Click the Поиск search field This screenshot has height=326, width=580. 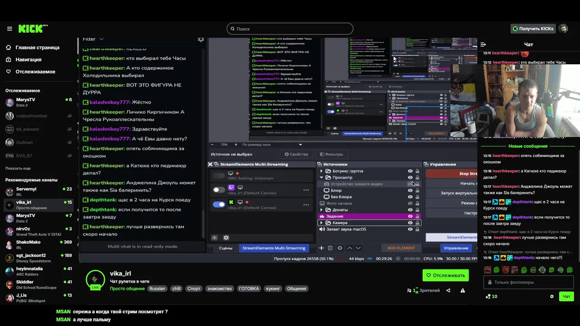[x=290, y=29]
